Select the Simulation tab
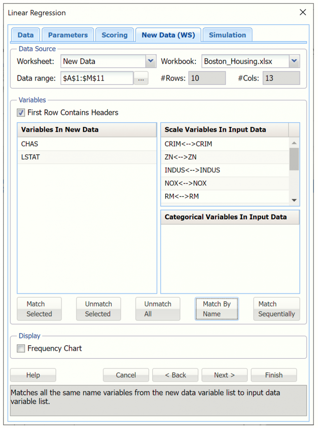Image resolution: width=318 pixels, height=428 pixels. click(227, 35)
